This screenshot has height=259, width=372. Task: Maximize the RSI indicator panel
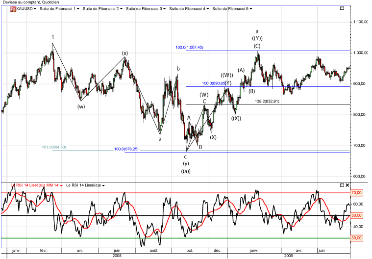342,185
